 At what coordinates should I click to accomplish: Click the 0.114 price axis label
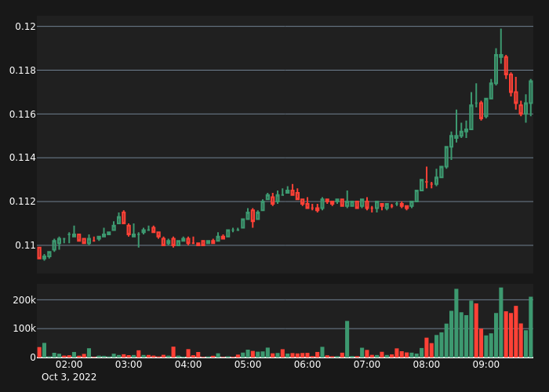(x=23, y=158)
